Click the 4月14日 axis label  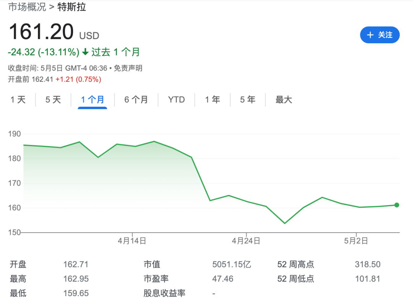pos(132,241)
